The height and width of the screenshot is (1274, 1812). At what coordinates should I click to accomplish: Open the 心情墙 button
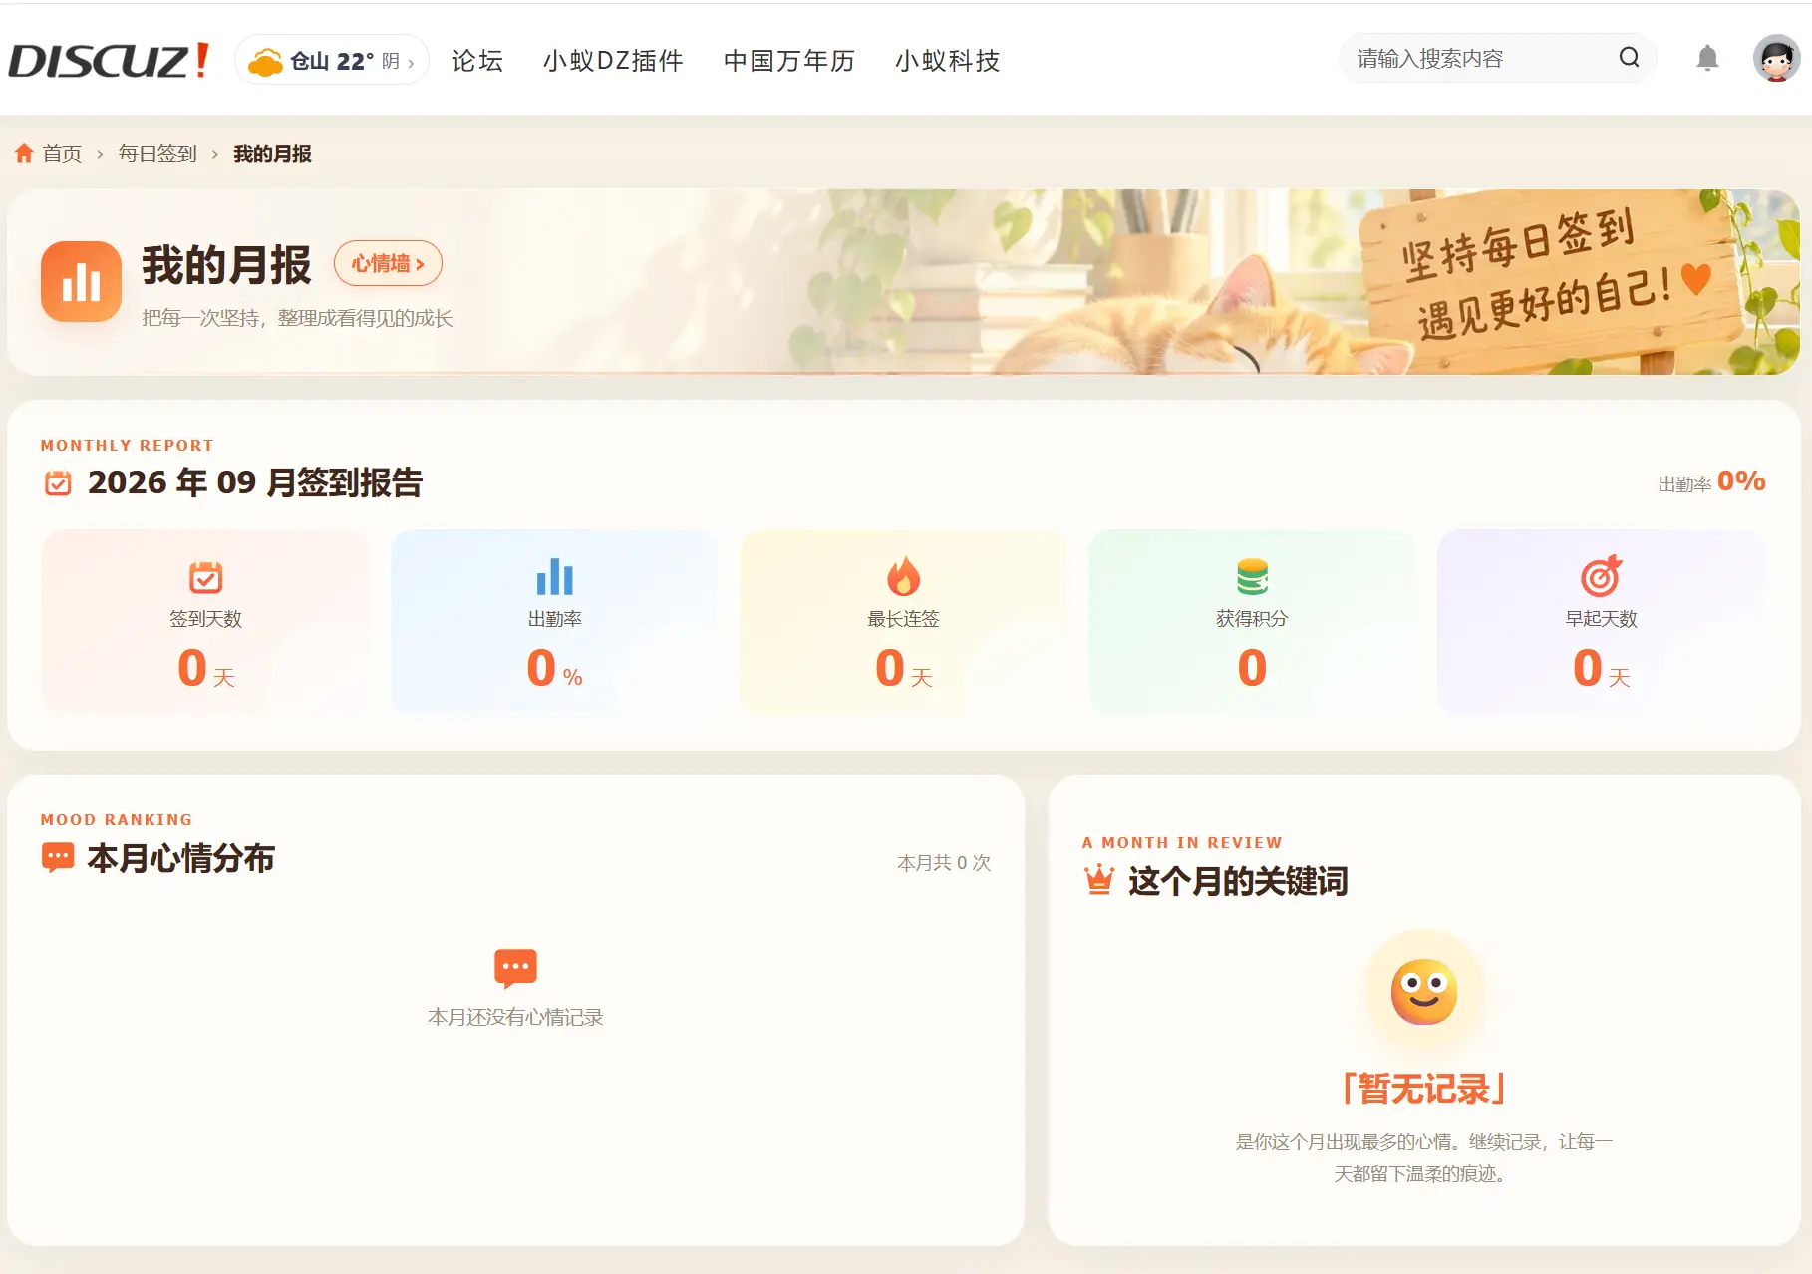388,263
